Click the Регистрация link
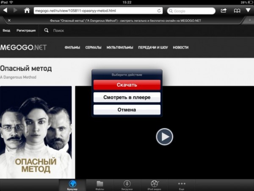The width and height of the screenshot is (254, 191). coord(26,30)
